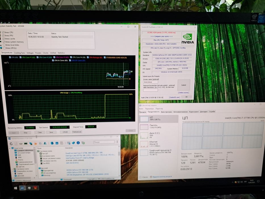The height and width of the screenshot is (199, 265).
Task: Switch to the Clocks tab
Action: 46,53
